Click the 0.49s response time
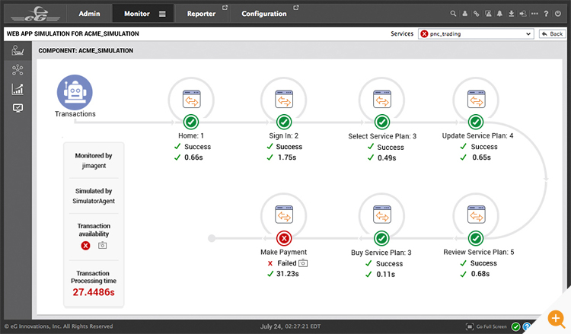This screenshot has width=571, height=334. [x=387, y=158]
